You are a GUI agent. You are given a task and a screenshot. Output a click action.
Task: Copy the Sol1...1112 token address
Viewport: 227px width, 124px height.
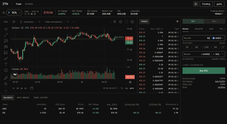click(38, 11)
